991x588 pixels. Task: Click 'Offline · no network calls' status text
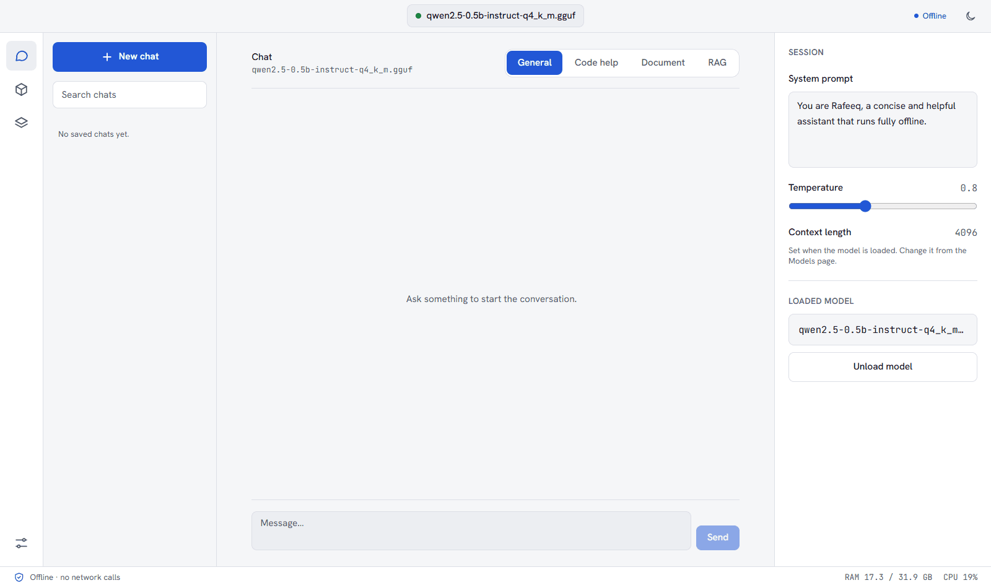pos(75,577)
